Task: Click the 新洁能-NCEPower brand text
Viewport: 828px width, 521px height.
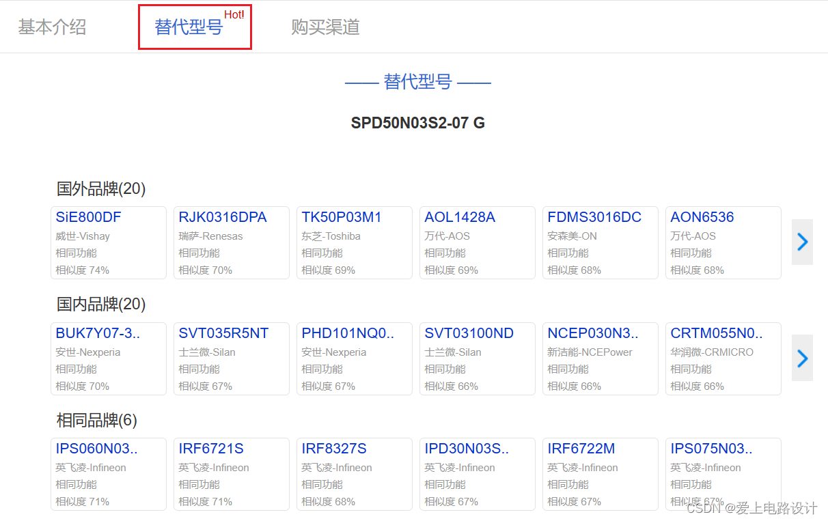Action: coord(590,352)
